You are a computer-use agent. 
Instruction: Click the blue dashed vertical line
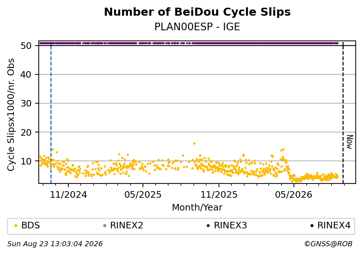pyautogui.click(x=51, y=112)
